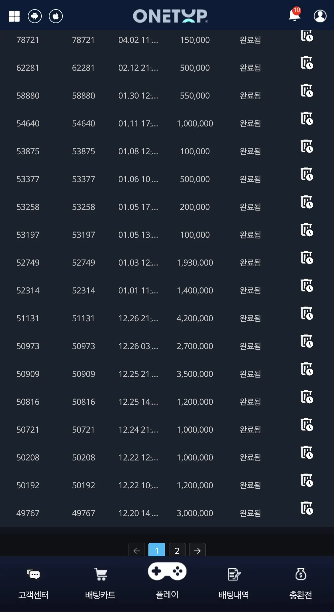
Task: Go to next page arrow
Action: 197,550
